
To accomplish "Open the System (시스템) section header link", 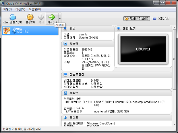I will point(74,44).
